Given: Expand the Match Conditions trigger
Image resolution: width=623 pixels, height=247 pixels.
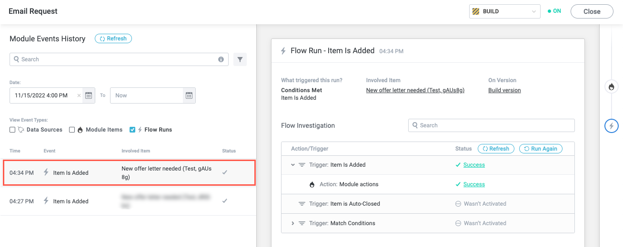Looking at the screenshot, I should 293,223.
